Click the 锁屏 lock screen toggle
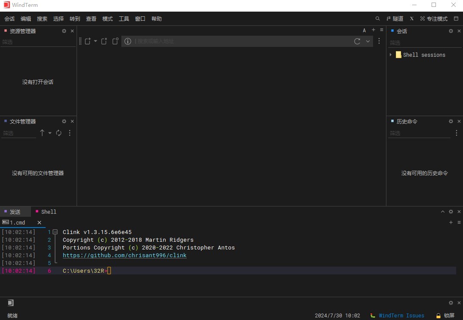The height and width of the screenshot is (320, 463). [x=445, y=315]
